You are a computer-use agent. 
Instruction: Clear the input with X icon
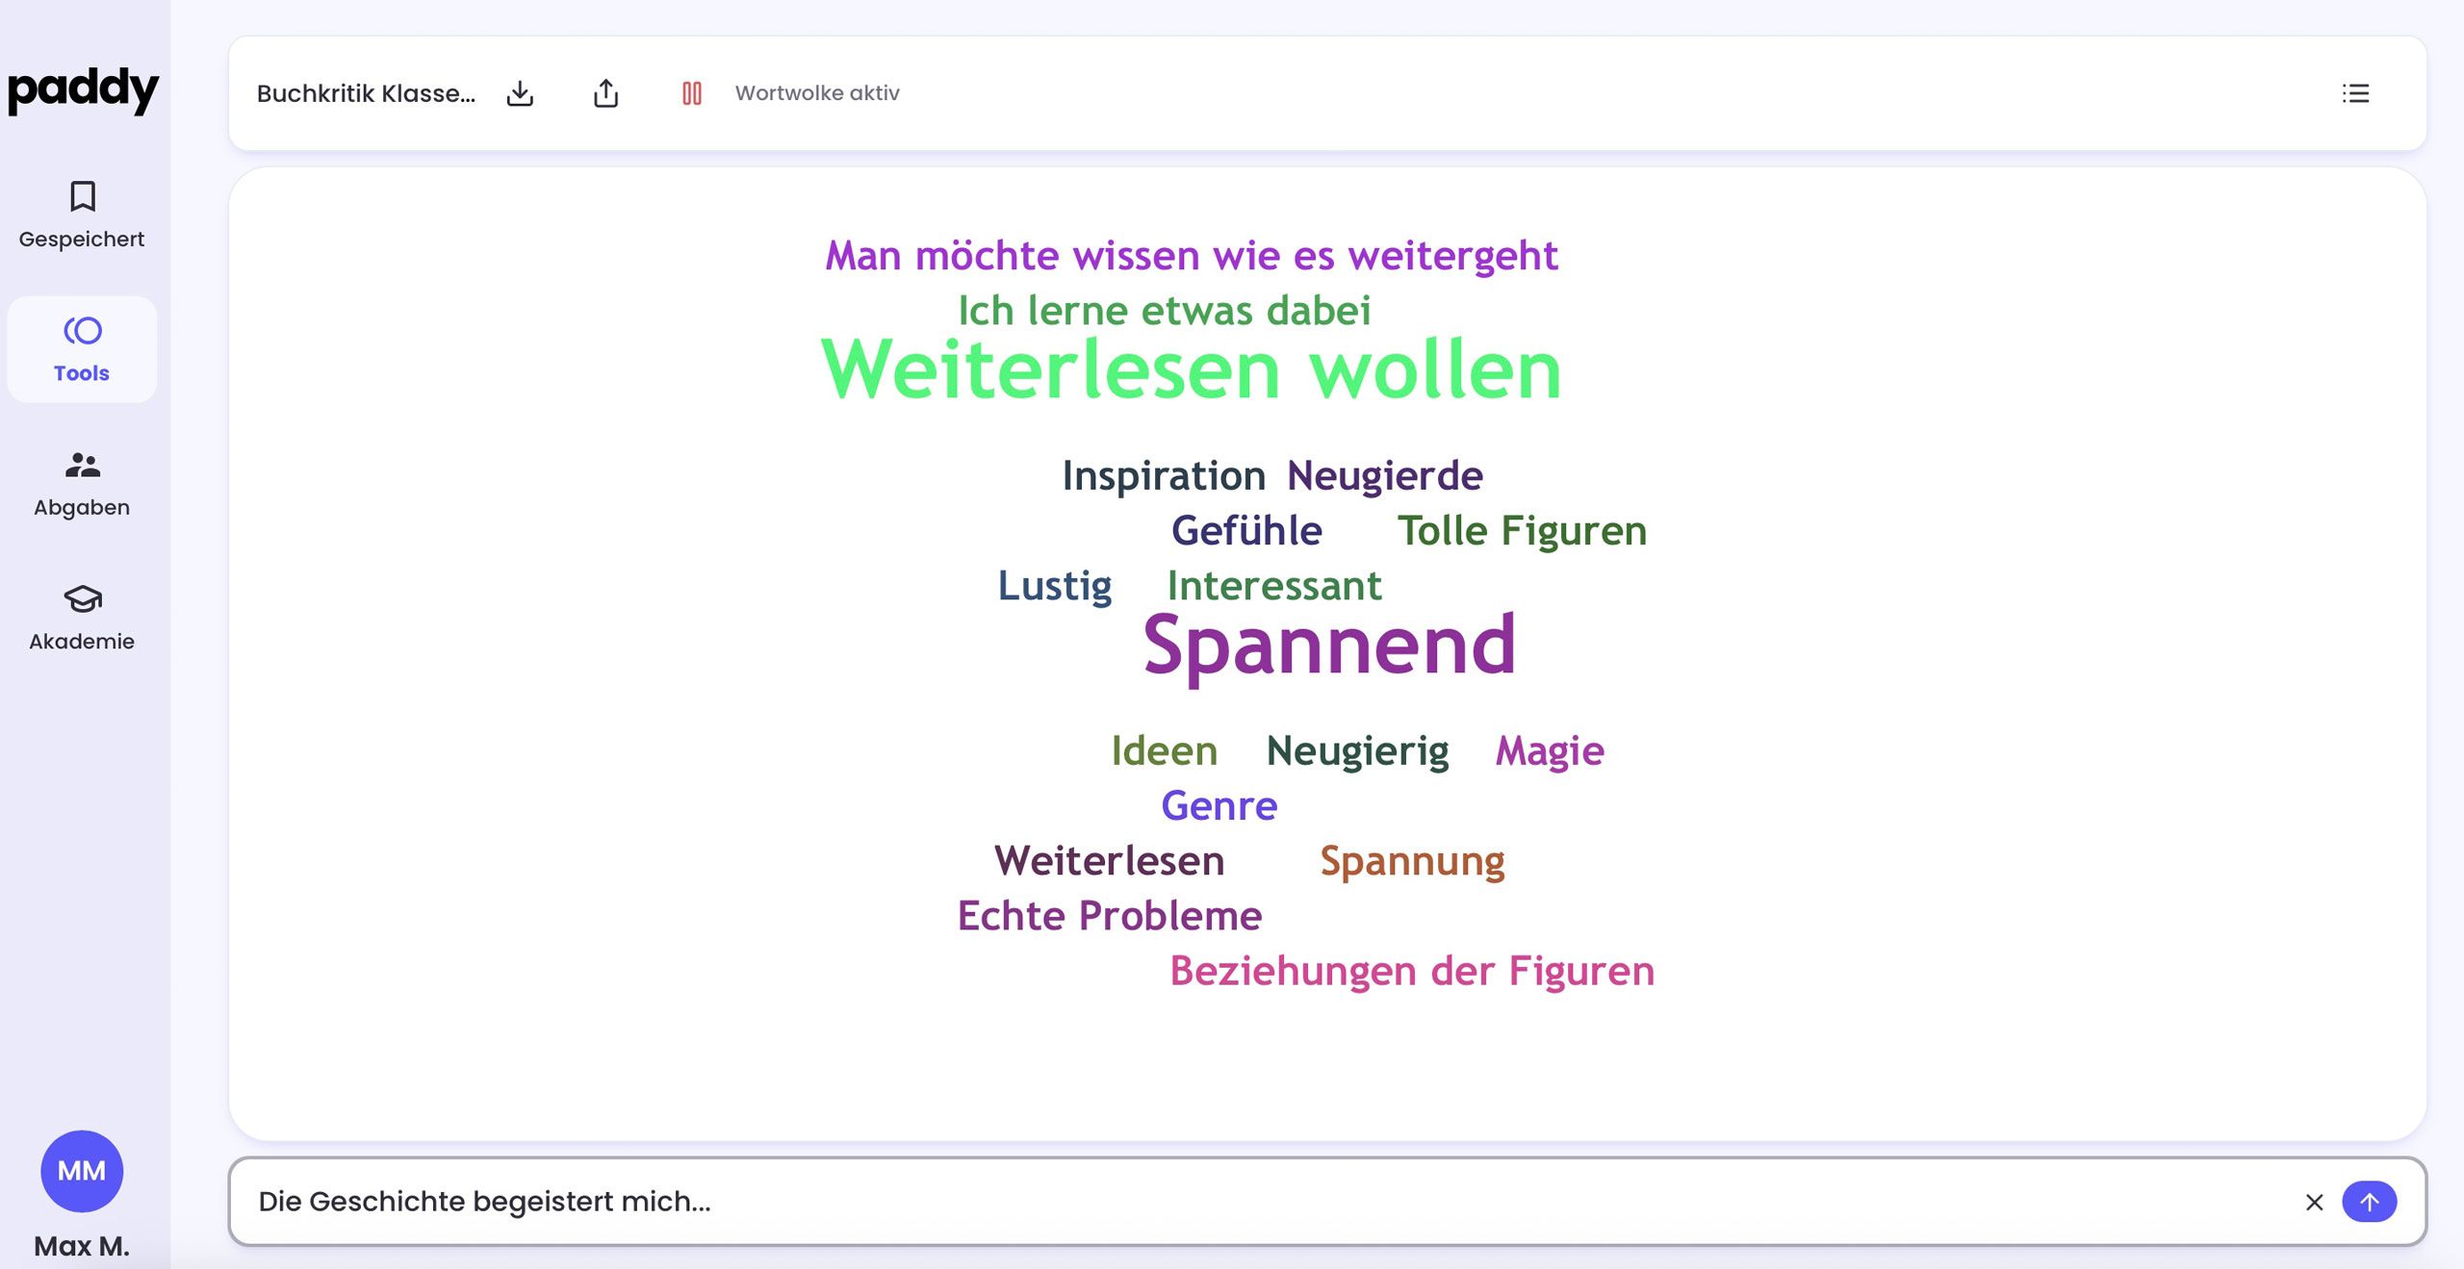click(2314, 1202)
